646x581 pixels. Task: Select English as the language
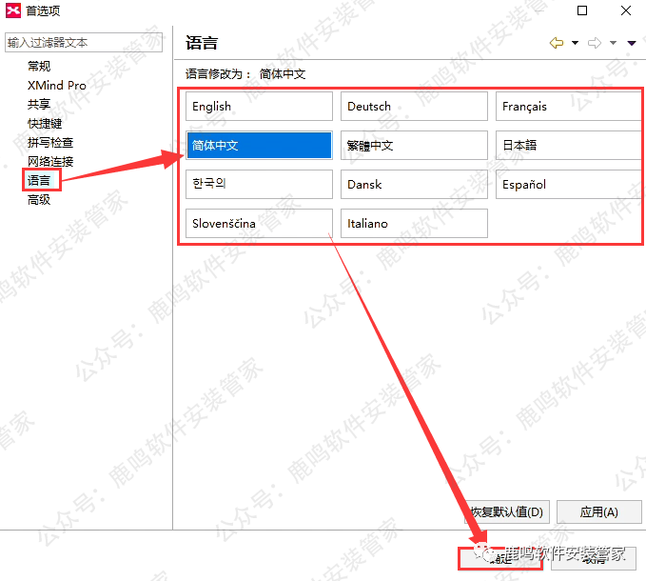tap(259, 107)
